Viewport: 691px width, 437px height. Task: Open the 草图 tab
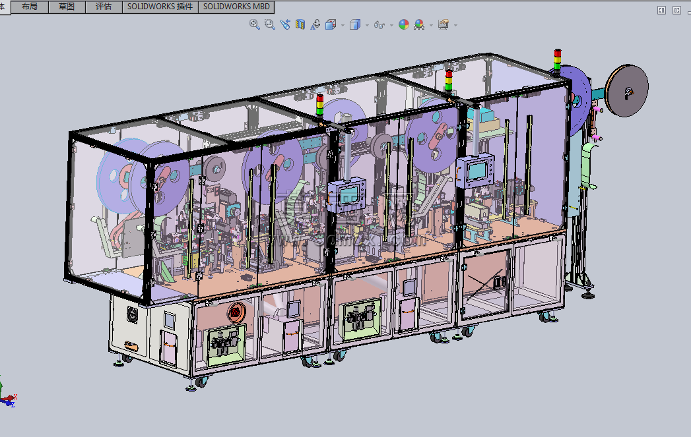click(67, 7)
